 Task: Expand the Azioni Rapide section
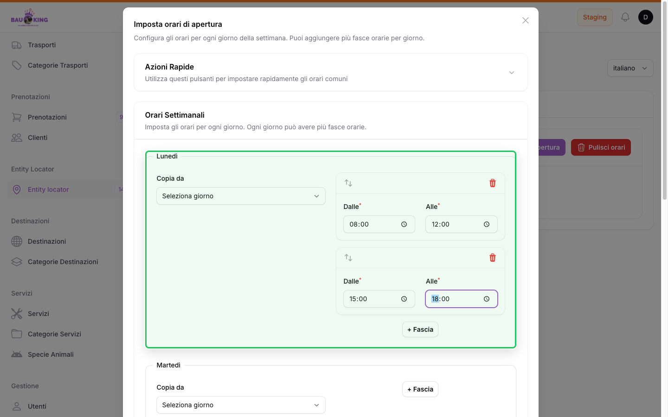point(512,73)
